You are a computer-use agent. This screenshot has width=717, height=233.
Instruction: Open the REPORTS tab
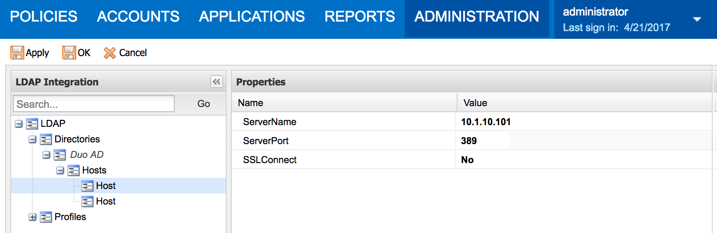(x=360, y=16)
